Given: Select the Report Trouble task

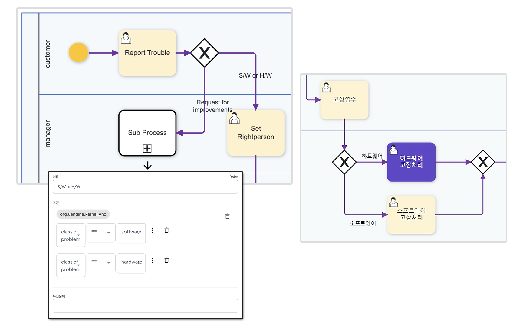Looking at the screenshot, I should click(x=147, y=53).
